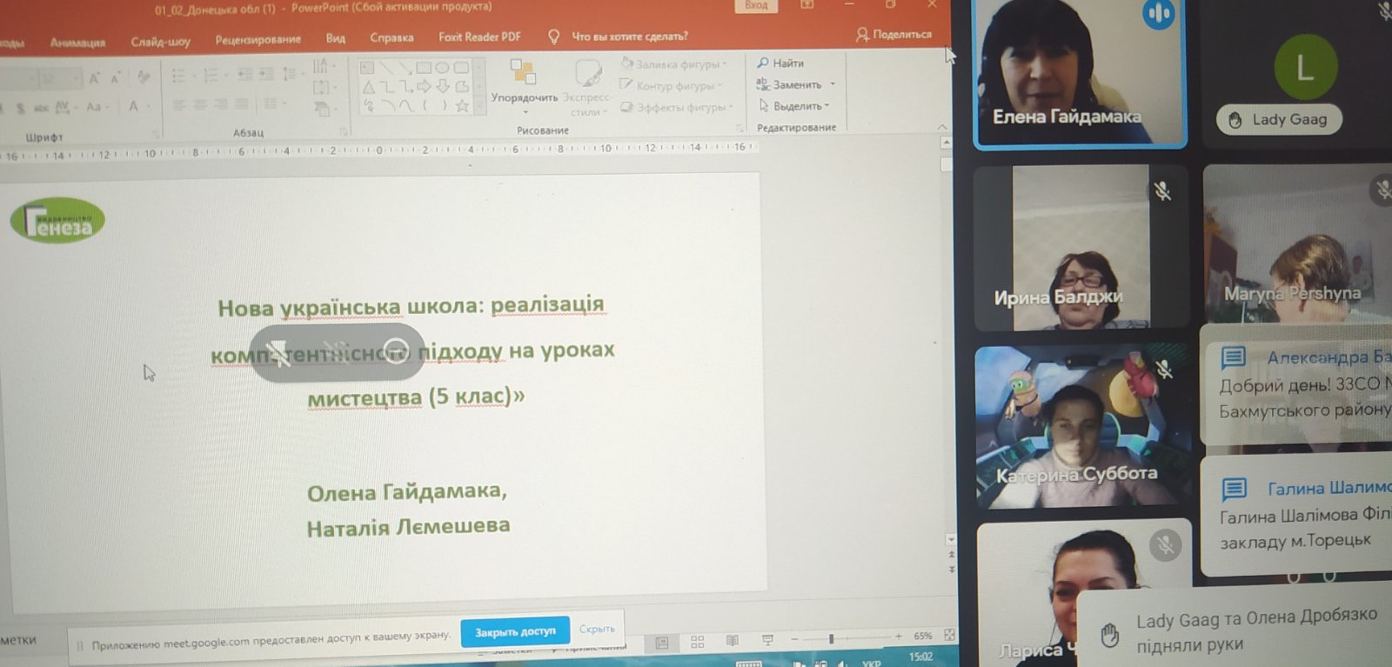This screenshot has height=667, width=1392.
Task: Select the triangle shape in shapes gallery
Action: (369, 87)
